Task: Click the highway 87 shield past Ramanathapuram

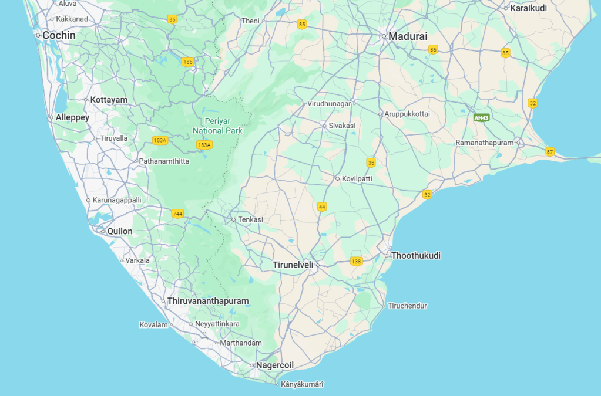Action: click(550, 152)
